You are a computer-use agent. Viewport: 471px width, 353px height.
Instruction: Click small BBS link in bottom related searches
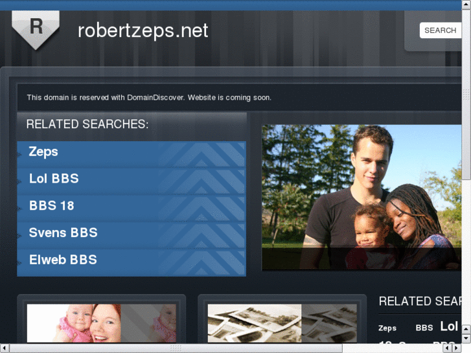pos(424,328)
